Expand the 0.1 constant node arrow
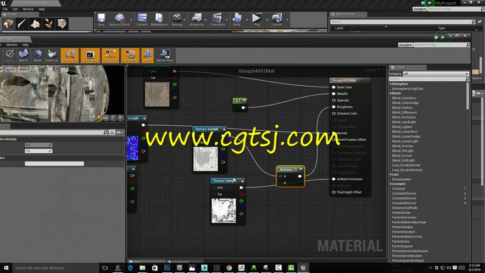 [x=244, y=101]
